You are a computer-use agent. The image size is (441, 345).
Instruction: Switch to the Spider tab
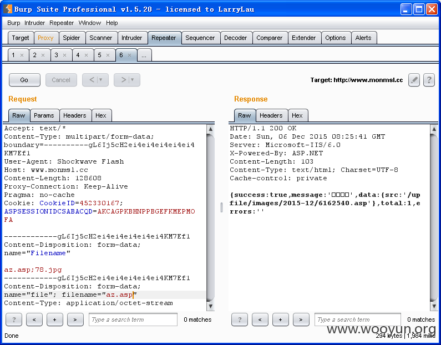[72, 38]
